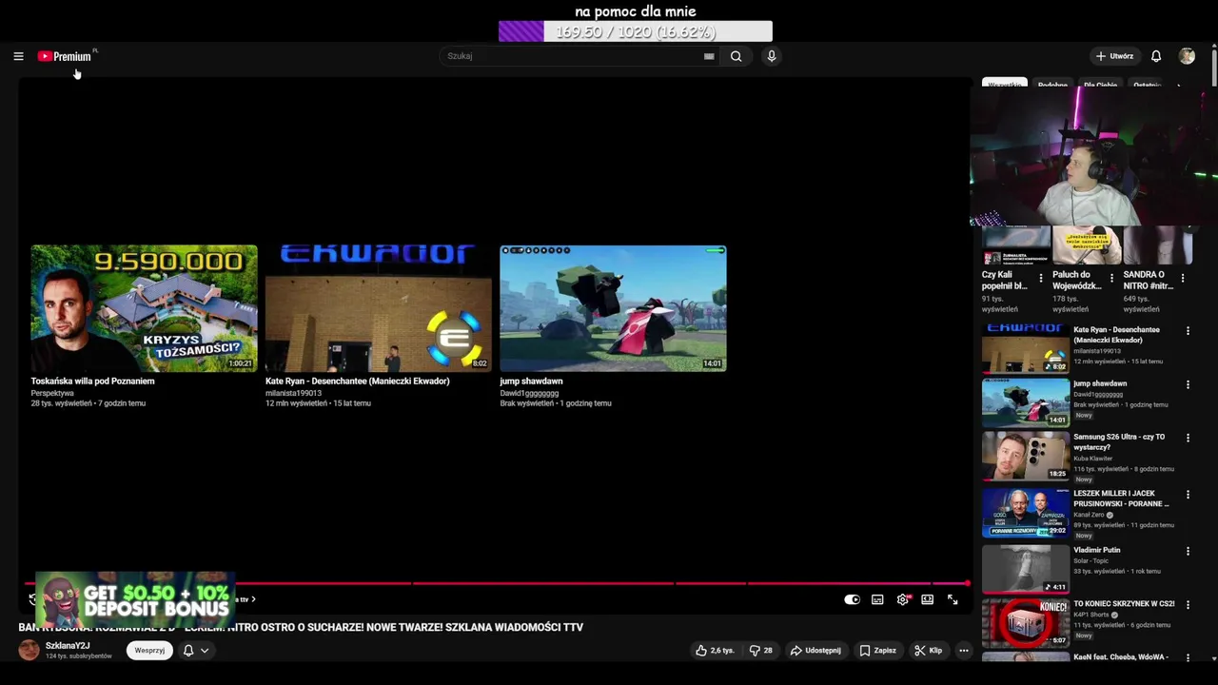
Task: Open options for Czy Kali popełnił video
Action: coord(1041,279)
